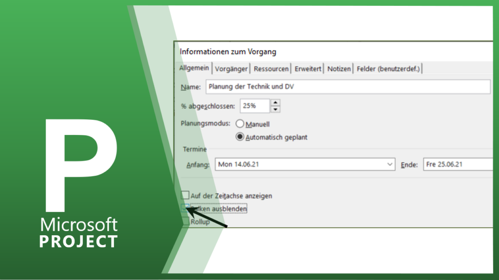Select Automatisch geplant radio button
The height and width of the screenshot is (280, 499).
point(240,137)
